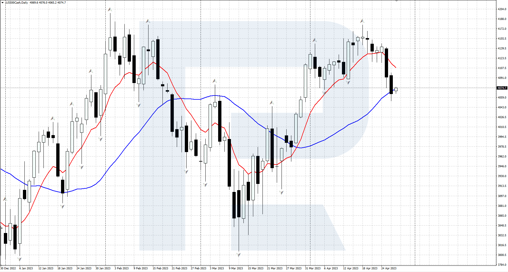Click price scale value 4204.0
This screenshot has height=272, width=508.
click(x=502, y=9)
